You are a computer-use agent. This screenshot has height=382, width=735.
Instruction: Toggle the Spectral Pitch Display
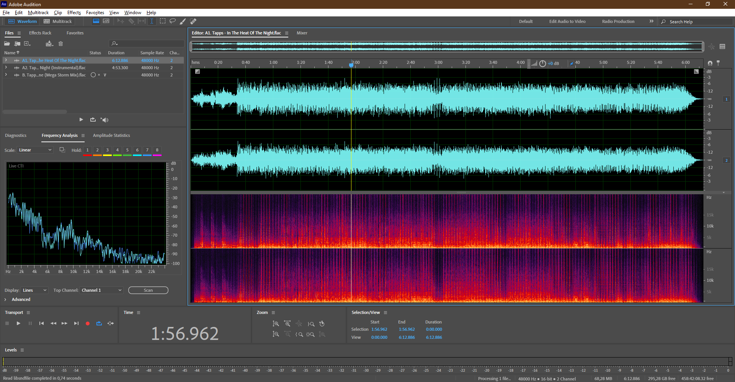click(x=106, y=21)
